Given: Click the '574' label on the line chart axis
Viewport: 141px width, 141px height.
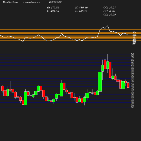Looking at the screenshot, I should [x=134, y=32].
